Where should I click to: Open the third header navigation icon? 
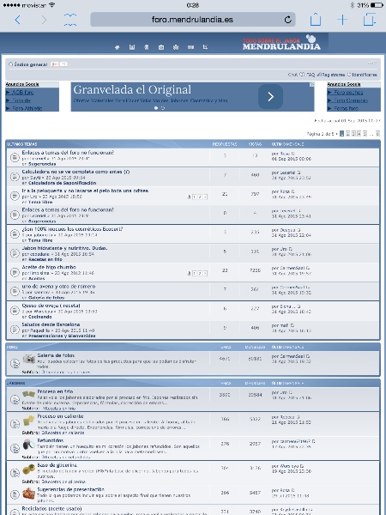[x=147, y=47]
